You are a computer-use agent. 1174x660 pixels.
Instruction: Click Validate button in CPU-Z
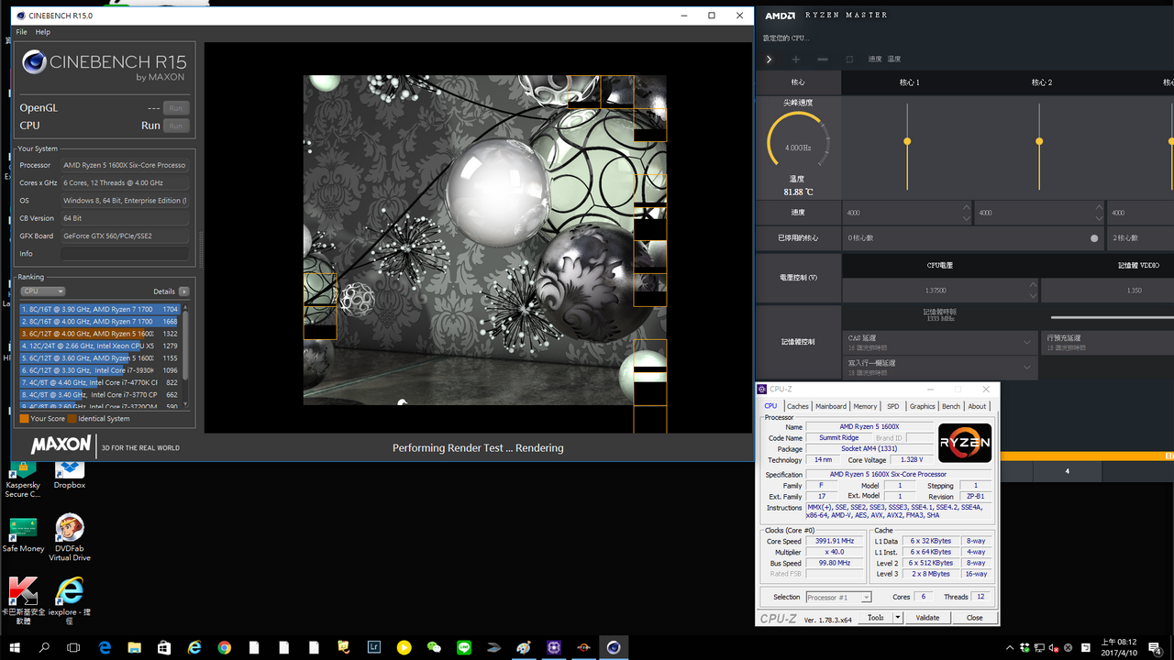[927, 618]
